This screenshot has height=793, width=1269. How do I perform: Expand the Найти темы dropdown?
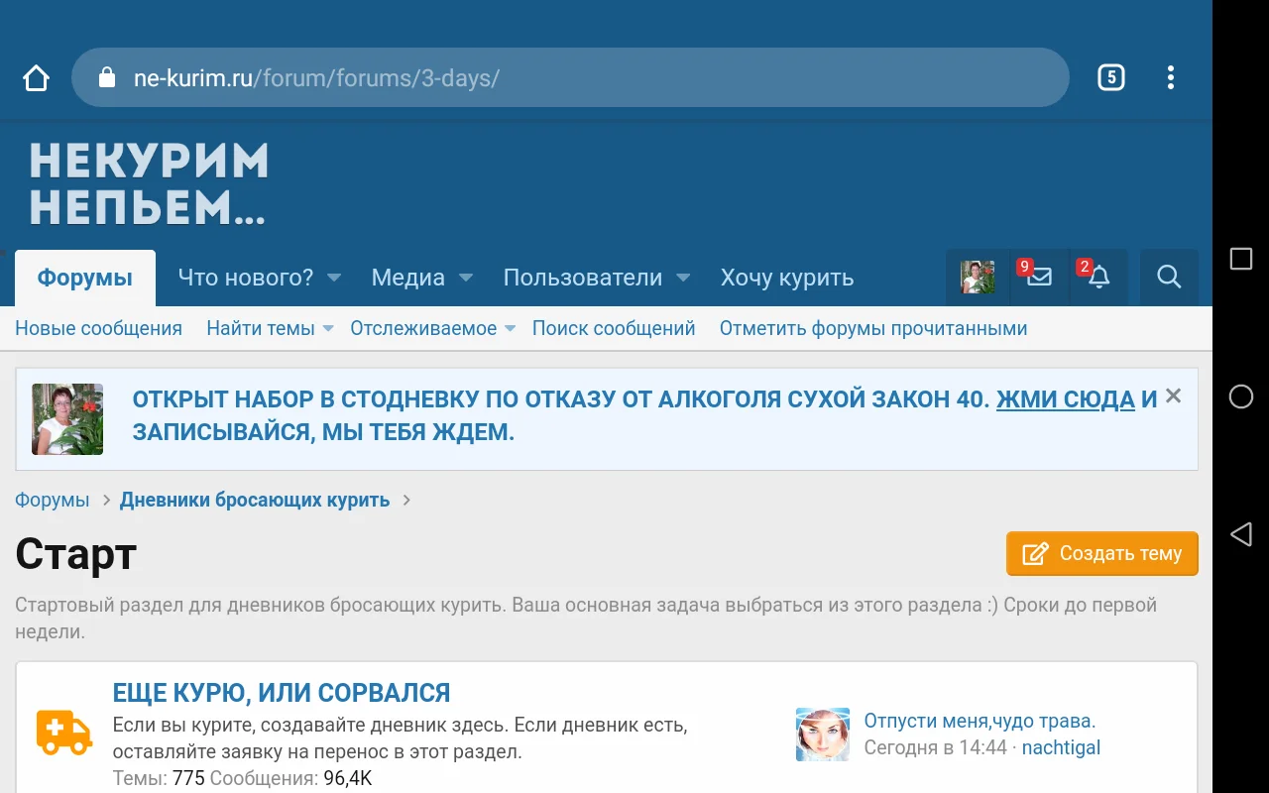(270, 327)
